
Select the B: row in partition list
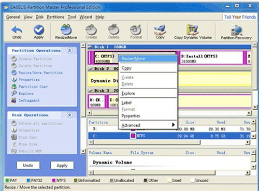[170, 129]
